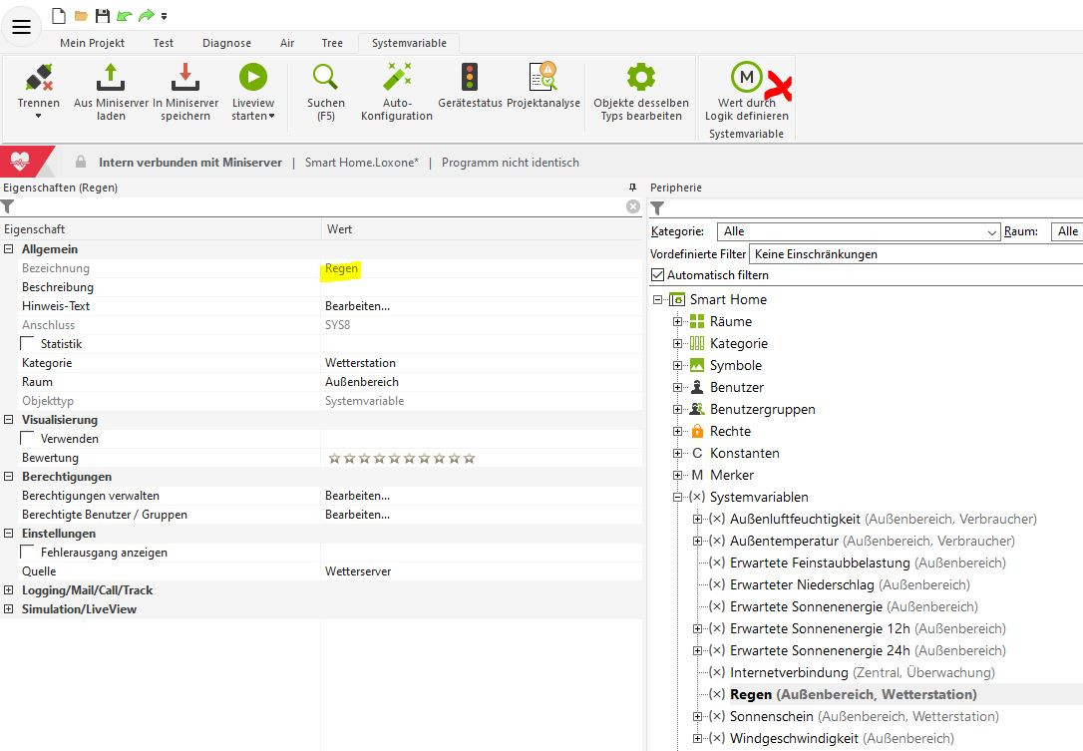Click the Bewertung star rating row

(402, 458)
